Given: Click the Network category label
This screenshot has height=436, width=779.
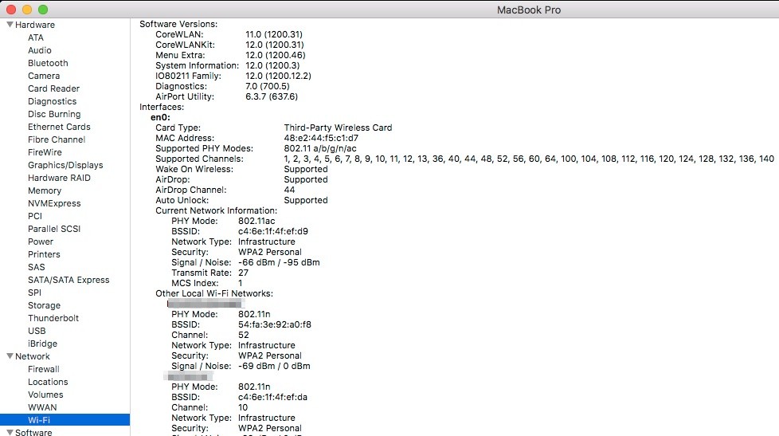Looking at the screenshot, I should pos(33,356).
